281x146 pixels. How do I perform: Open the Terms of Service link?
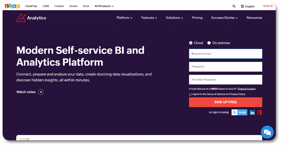click(216, 94)
